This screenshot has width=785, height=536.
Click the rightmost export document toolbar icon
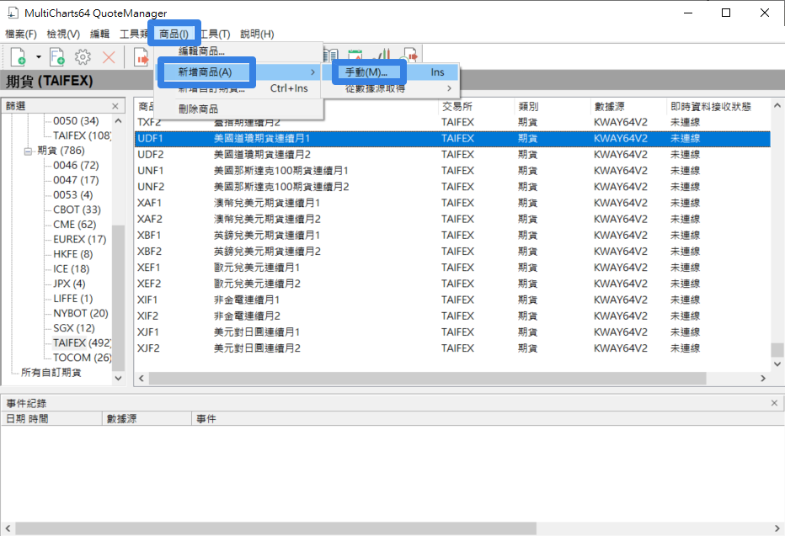point(410,55)
